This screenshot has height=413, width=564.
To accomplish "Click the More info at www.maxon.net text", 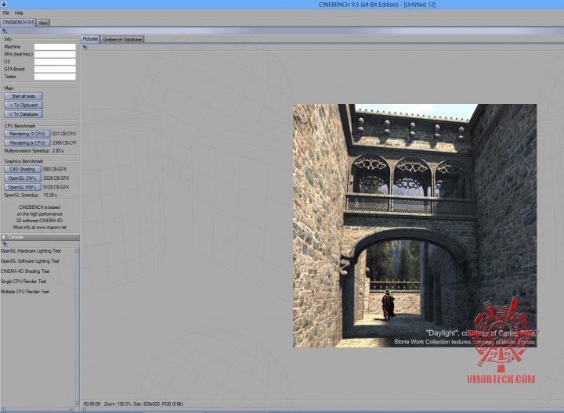I will pyautogui.click(x=40, y=228).
